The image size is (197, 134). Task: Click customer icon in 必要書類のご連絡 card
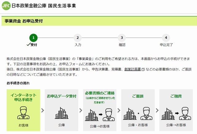109,115
